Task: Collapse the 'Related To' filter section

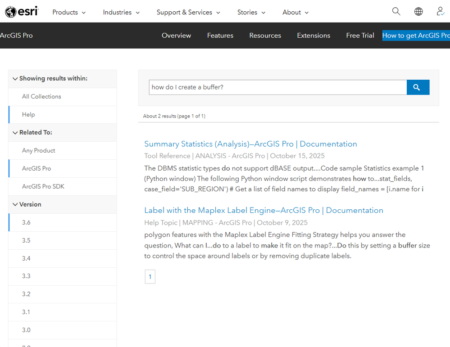Action: pos(15,132)
